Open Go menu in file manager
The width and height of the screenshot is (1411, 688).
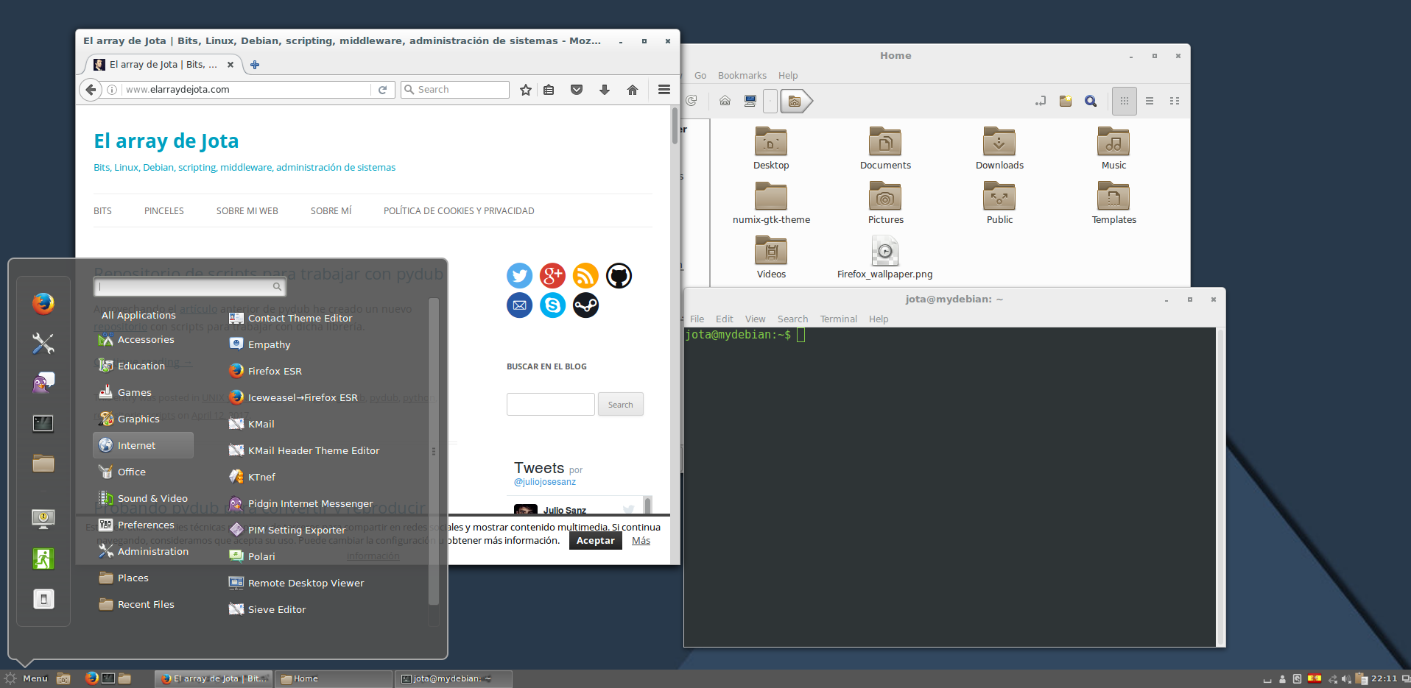(x=700, y=76)
